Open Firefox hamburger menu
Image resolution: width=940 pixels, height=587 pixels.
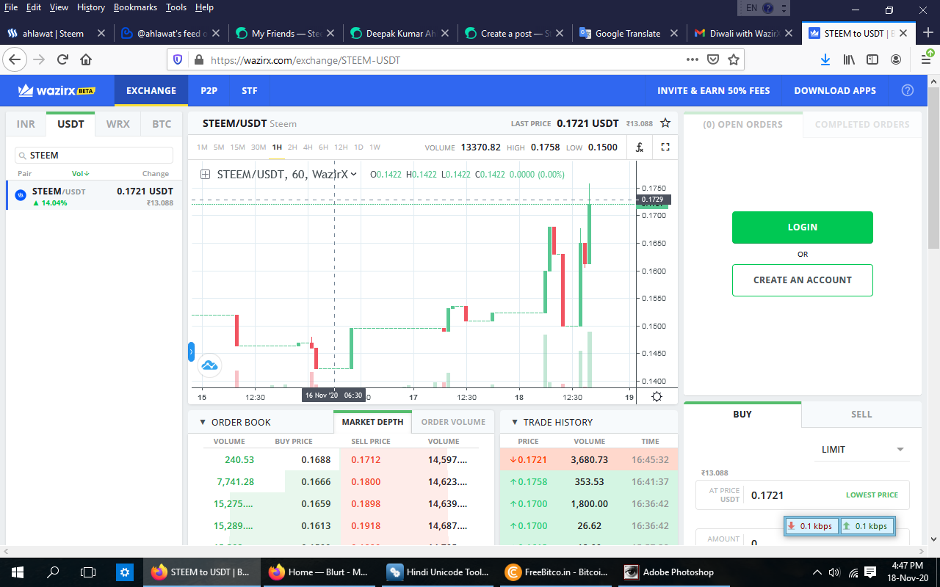point(926,59)
